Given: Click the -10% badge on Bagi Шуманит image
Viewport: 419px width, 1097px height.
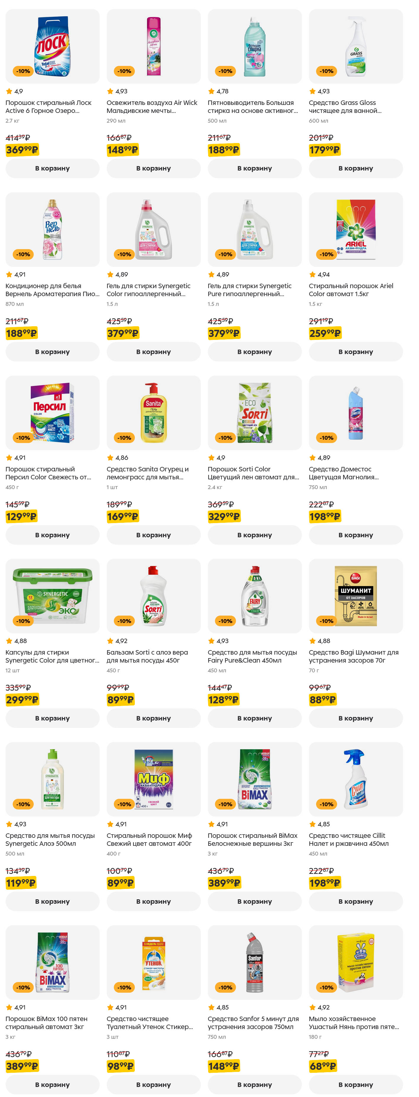Looking at the screenshot, I should pyautogui.click(x=326, y=621).
